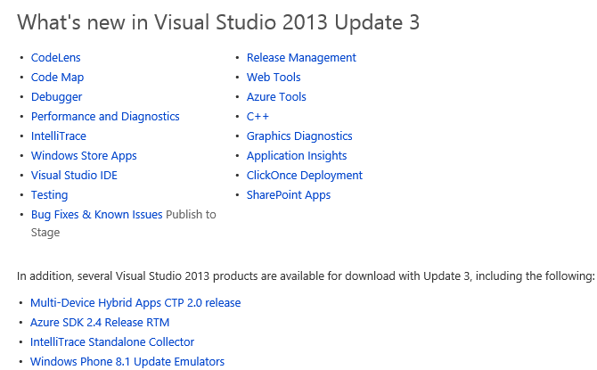
Task: Click the Testing link
Action: coord(49,195)
